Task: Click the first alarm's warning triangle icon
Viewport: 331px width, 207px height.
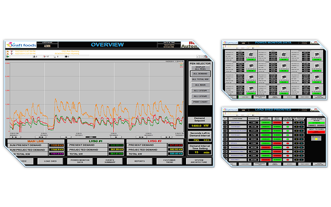Action: pyautogui.click(x=8, y=51)
